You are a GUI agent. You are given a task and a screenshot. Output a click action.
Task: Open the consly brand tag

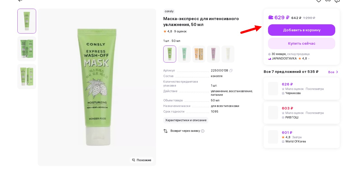tap(169, 11)
